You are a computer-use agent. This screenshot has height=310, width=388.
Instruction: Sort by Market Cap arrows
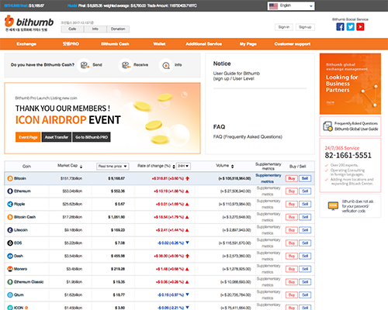tap(81, 167)
